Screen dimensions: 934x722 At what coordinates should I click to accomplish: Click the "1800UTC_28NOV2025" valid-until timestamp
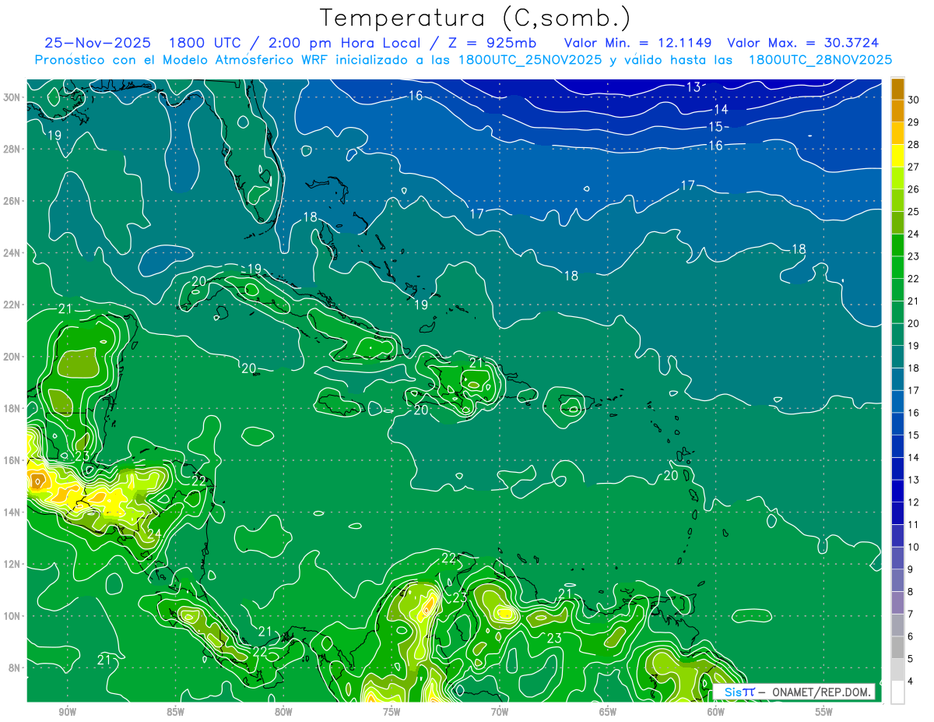click(x=820, y=60)
